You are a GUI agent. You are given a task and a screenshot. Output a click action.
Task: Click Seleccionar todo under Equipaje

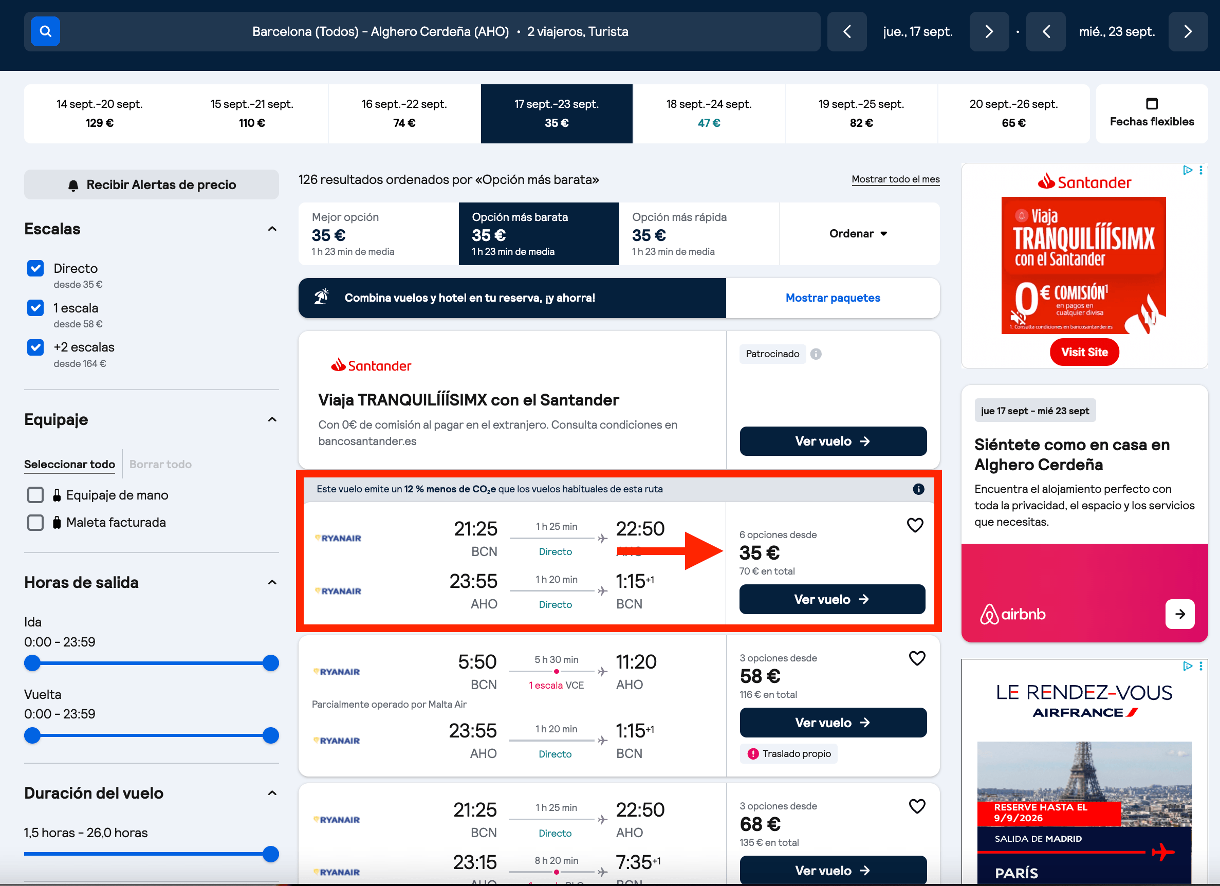(69, 464)
